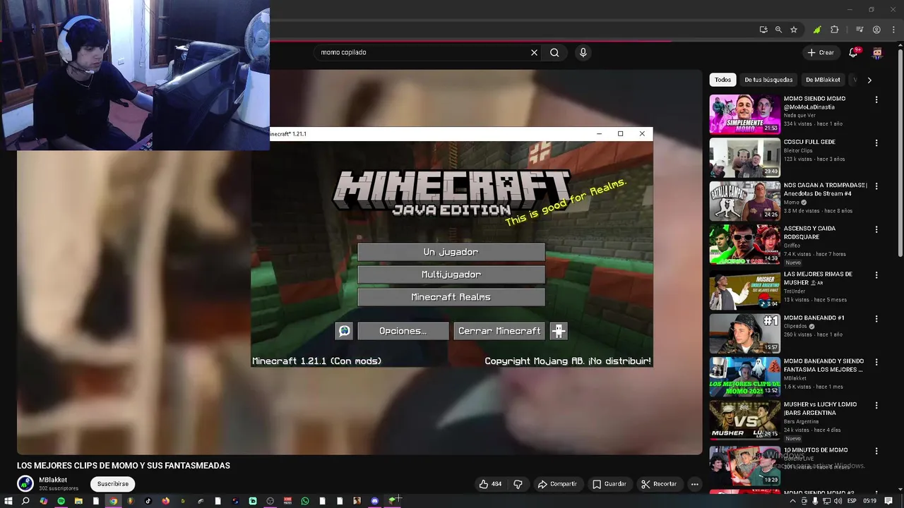Image resolution: width=904 pixels, height=508 pixels.
Task: Open Spotify from the taskbar
Action: pos(61,501)
